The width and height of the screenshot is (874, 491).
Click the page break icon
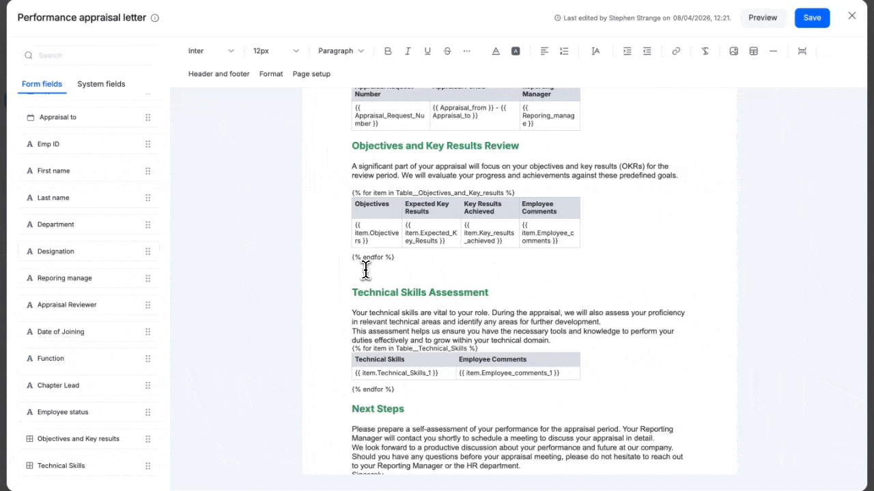pyautogui.click(x=802, y=51)
